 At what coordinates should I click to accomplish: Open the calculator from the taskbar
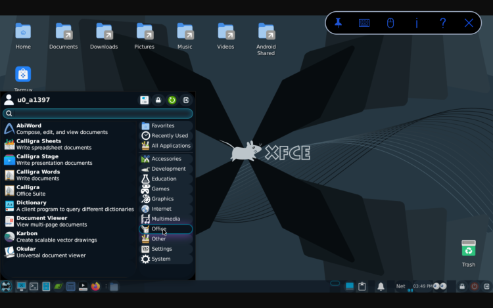coord(71,286)
